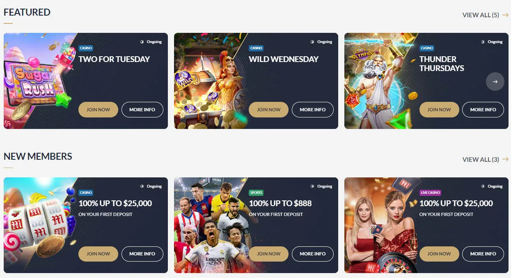This screenshot has height=278, width=511.
Task: Click the Sports tag on the $888 promotion
Action: click(x=256, y=193)
